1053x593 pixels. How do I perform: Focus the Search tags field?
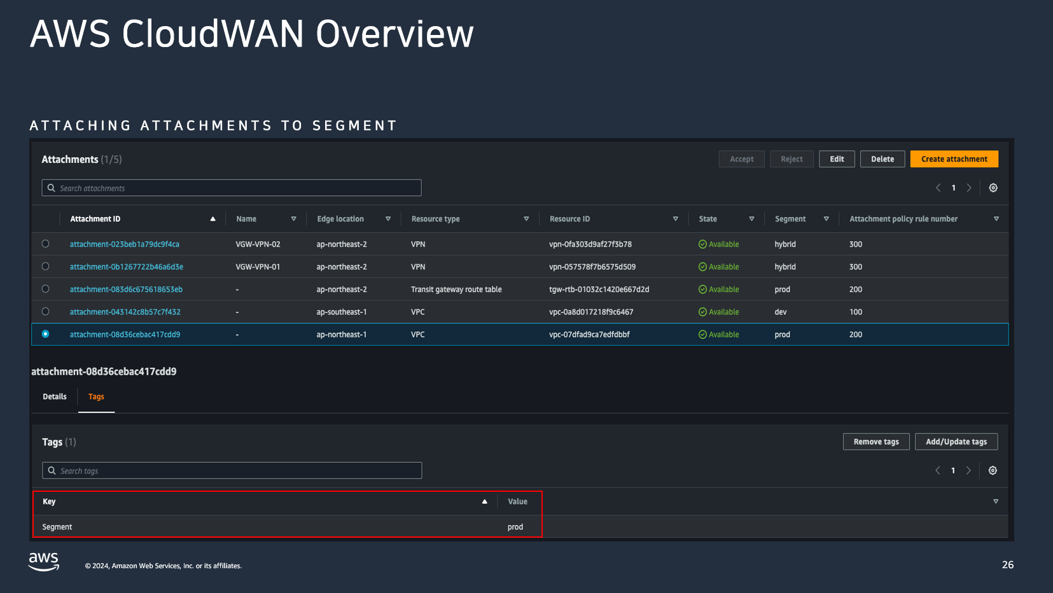pyautogui.click(x=232, y=470)
